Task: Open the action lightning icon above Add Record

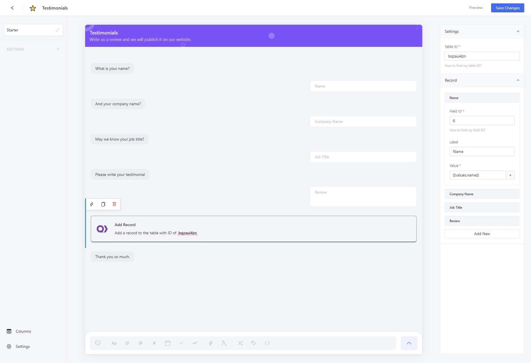Action: point(92,204)
